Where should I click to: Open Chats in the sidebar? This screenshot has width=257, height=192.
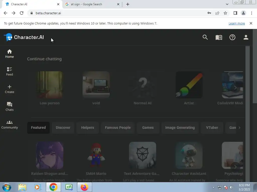pyautogui.click(x=10, y=107)
